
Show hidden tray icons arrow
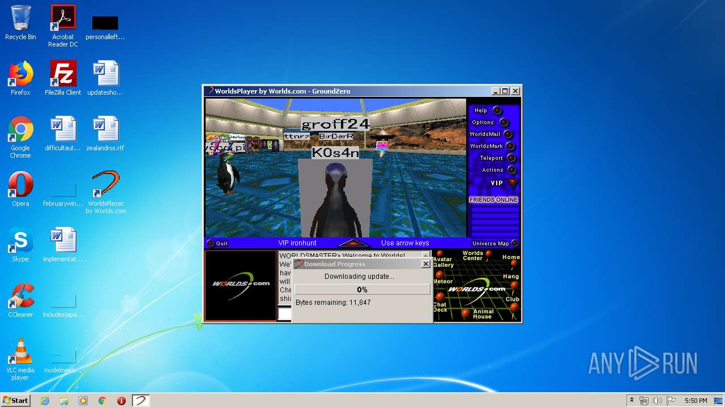click(632, 401)
